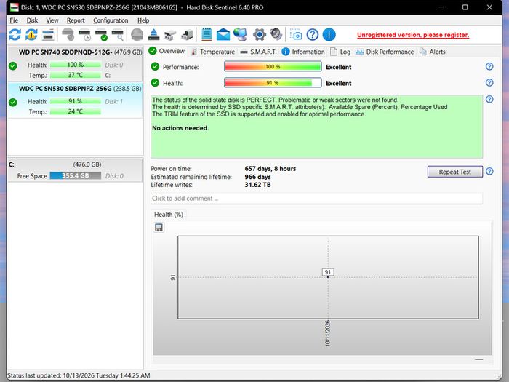Click the eject disk toolbar icon
The image size is (509, 382).
point(153,34)
